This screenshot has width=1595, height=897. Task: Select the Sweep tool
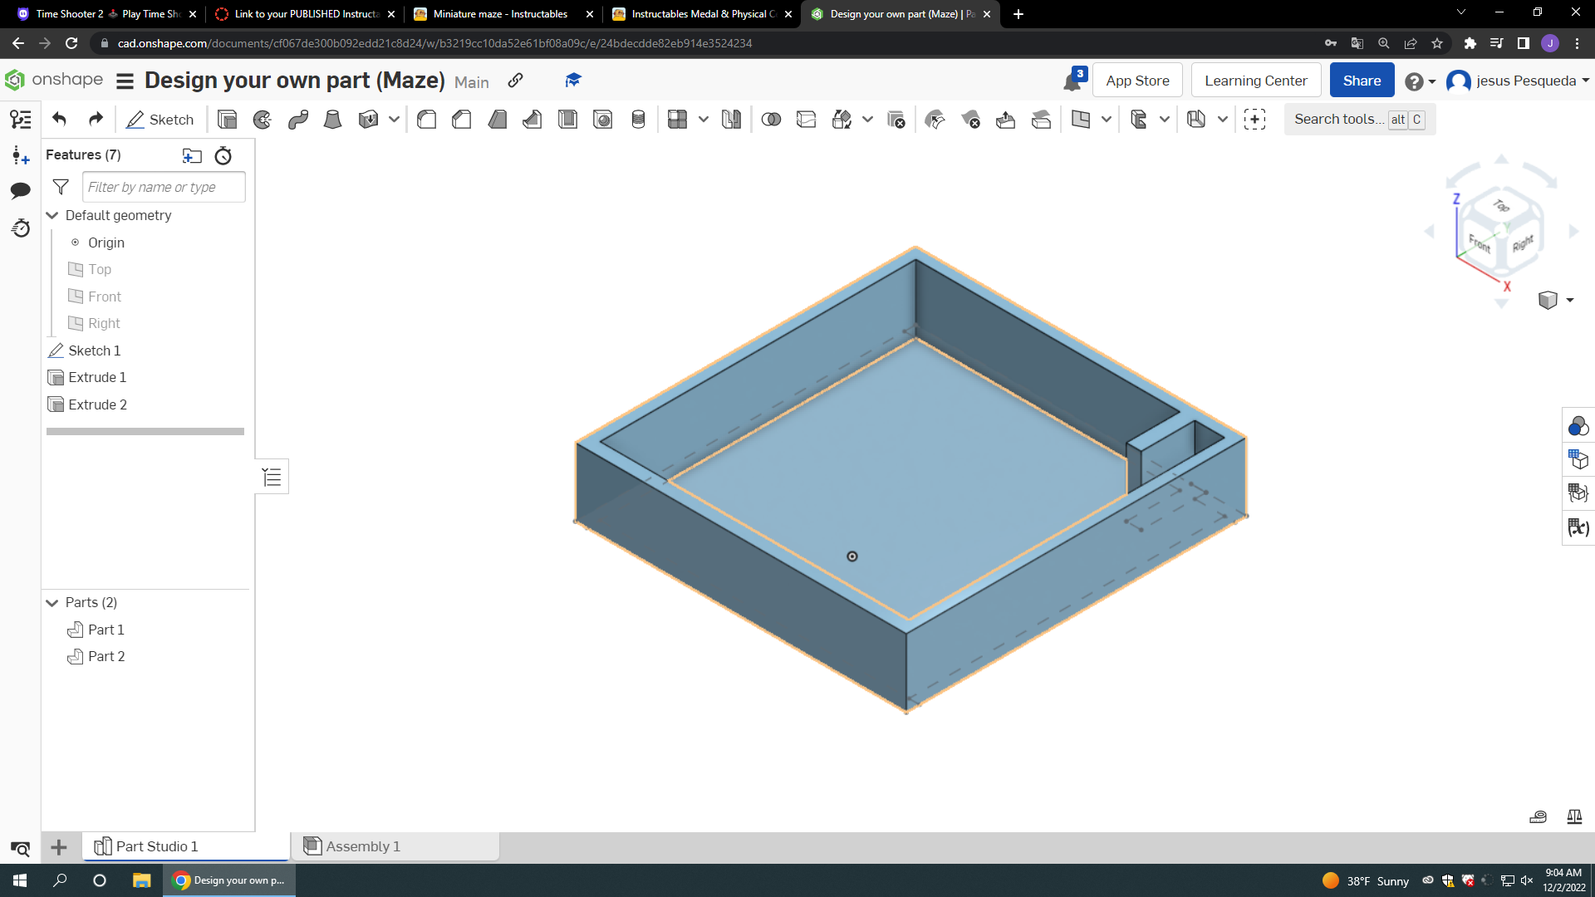298,119
